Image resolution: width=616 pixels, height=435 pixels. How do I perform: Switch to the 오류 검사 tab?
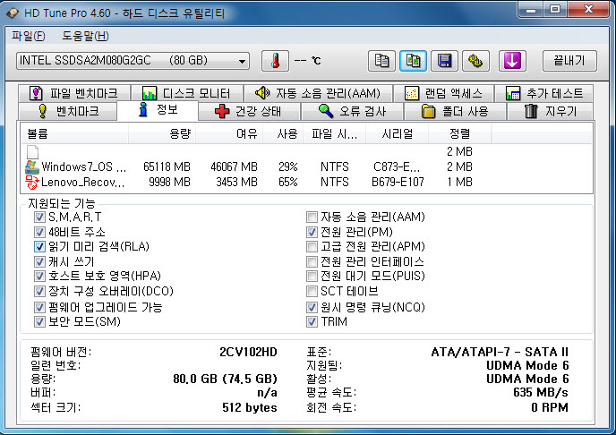pyautogui.click(x=352, y=111)
